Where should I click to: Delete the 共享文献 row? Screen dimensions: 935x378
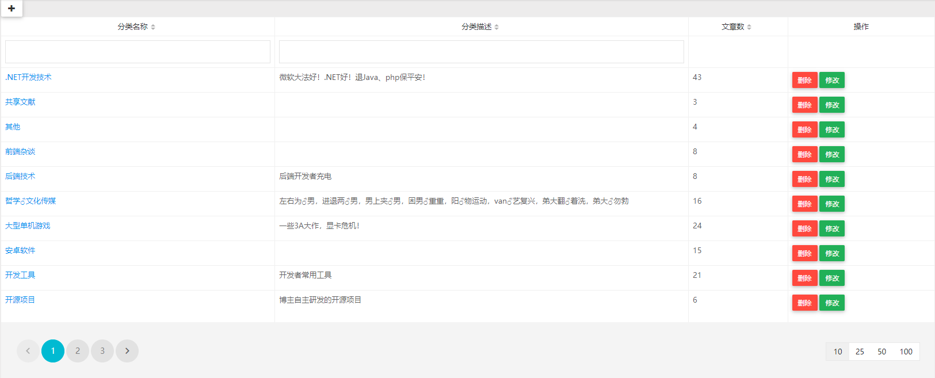coord(804,105)
